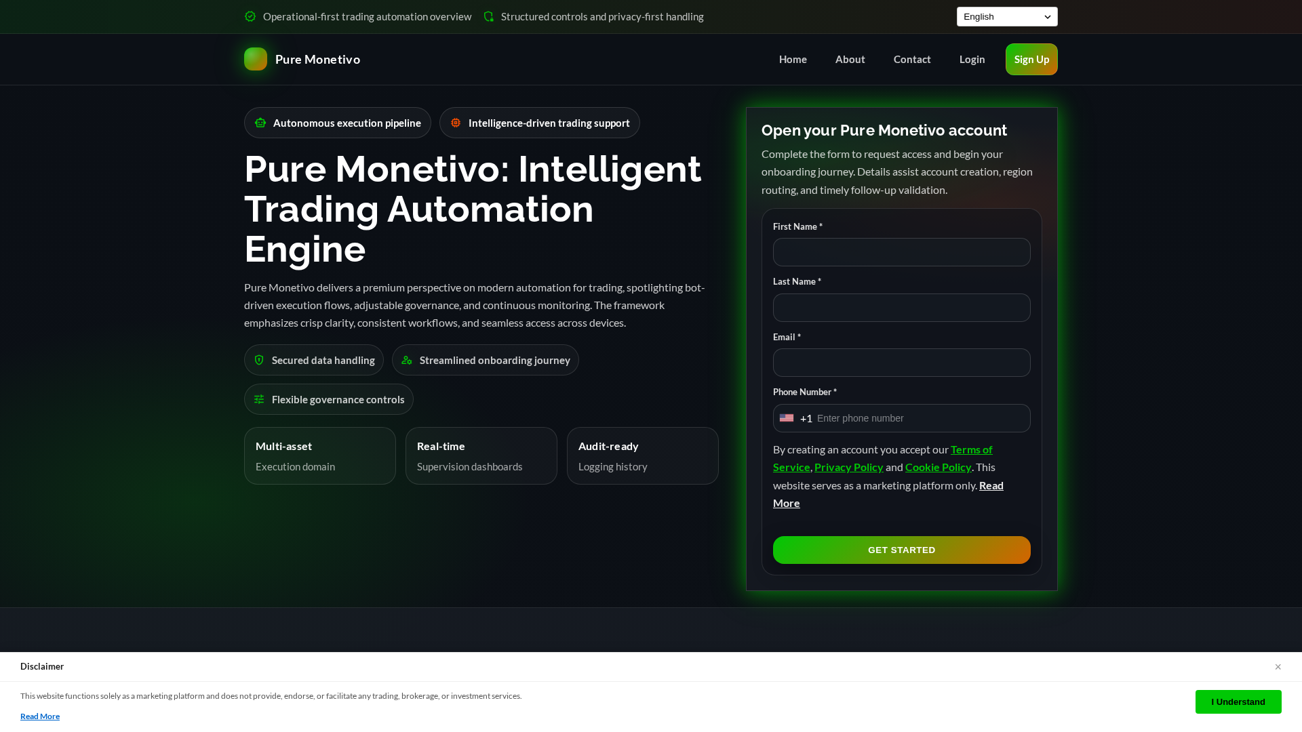Click the 'Disclaimer' banner title

[42, 666]
